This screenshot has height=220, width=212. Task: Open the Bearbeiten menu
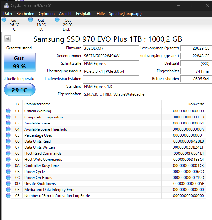pos(25,14)
